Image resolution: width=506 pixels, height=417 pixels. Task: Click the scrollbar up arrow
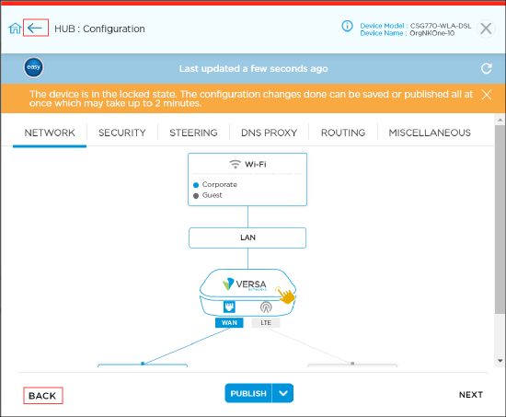tap(500, 120)
